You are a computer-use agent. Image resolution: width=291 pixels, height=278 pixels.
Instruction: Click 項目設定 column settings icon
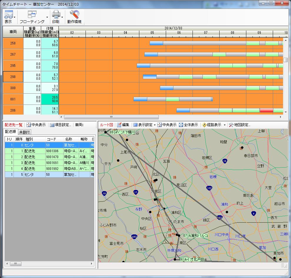52,125
